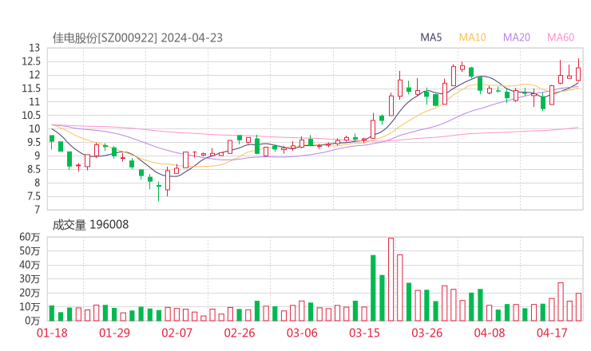
Task: Click the 12.5 price axis label
Action: click(x=31, y=61)
